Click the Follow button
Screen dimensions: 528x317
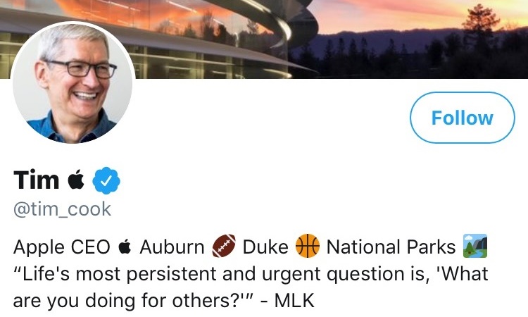point(463,118)
